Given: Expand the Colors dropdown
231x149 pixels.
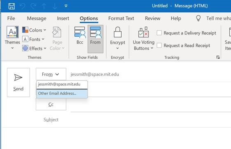Looking at the screenshot, I should click(x=34, y=30).
